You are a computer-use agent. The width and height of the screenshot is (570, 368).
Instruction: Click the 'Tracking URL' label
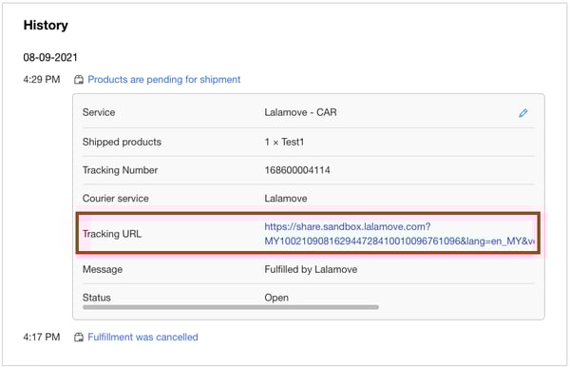[x=111, y=234]
